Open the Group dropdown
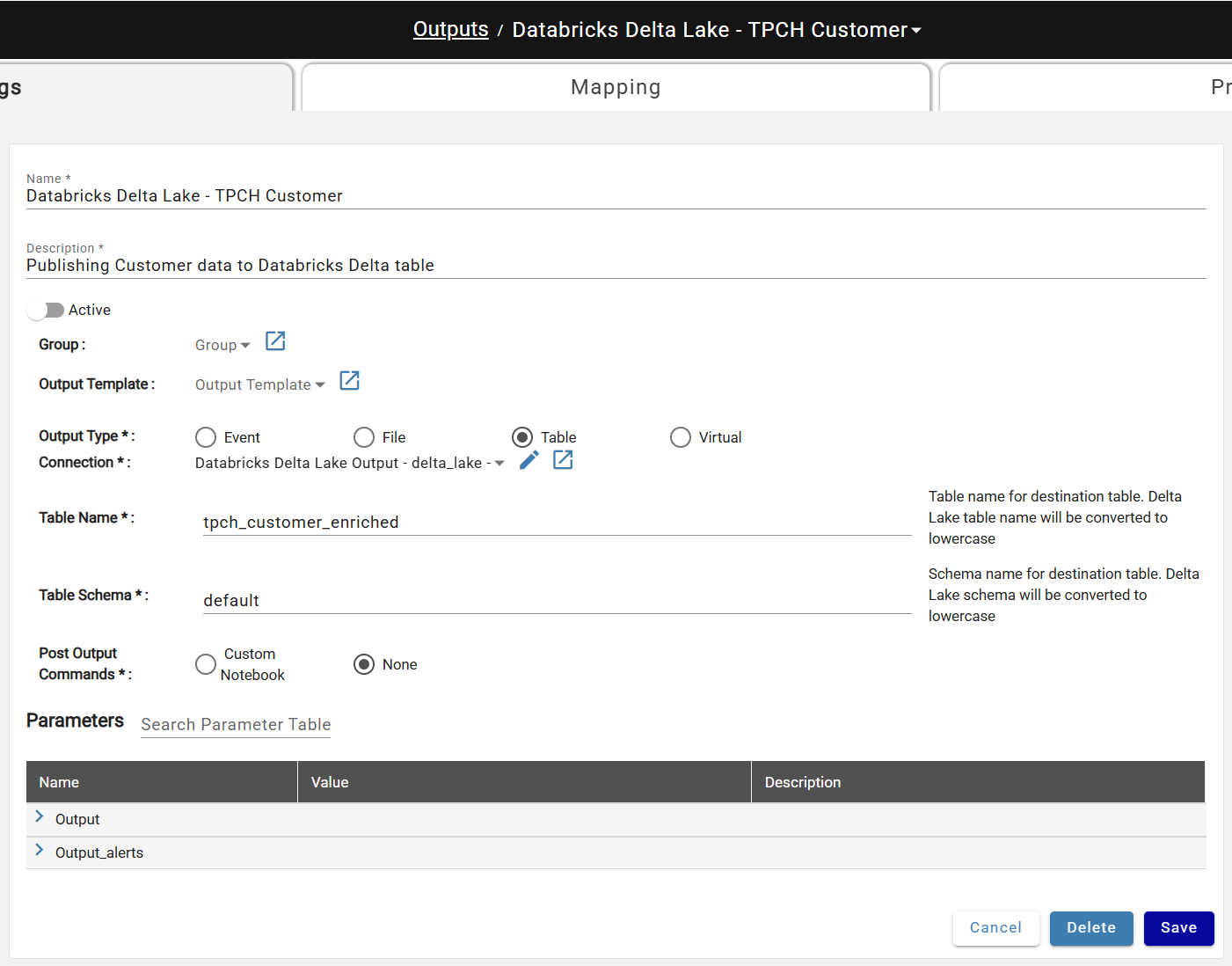Viewport: 1232px width, 966px height. [222, 344]
